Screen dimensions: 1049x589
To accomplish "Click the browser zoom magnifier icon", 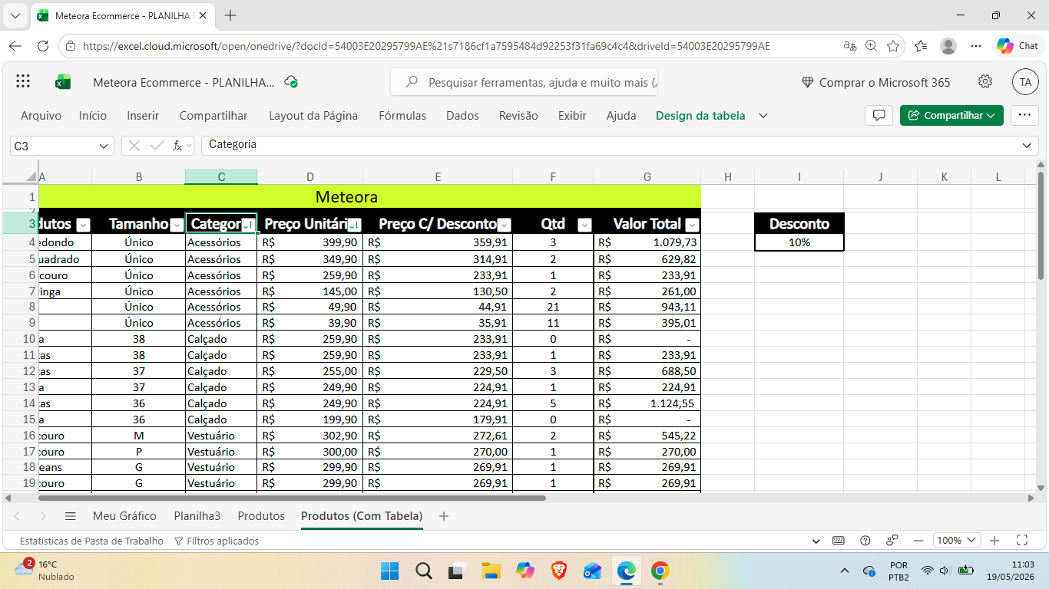I will click(x=871, y=46).
